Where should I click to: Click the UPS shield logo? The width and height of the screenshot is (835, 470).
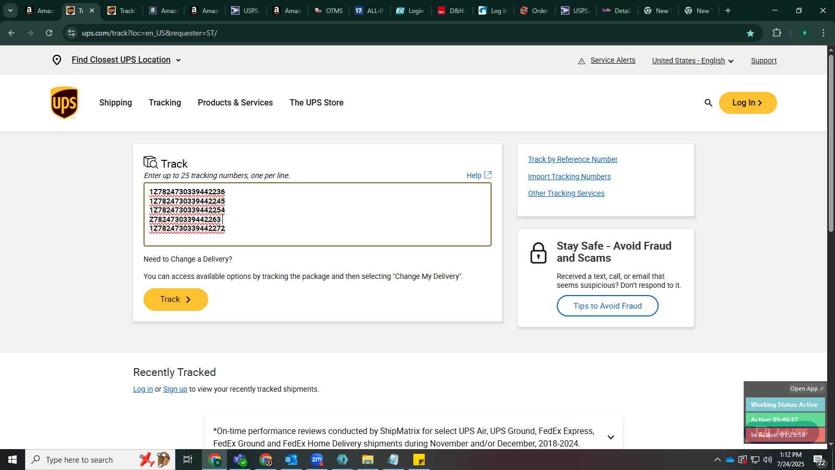click(x=64, y=103)
